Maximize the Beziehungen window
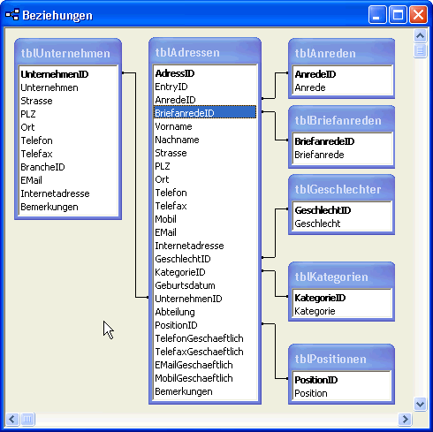 click(398, 15)
